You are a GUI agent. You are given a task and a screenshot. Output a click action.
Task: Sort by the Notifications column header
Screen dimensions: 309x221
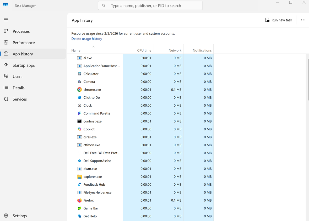click(x=198, y=49)
